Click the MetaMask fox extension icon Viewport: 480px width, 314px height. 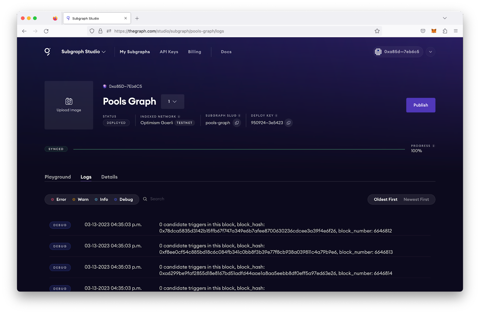point(434,31)
